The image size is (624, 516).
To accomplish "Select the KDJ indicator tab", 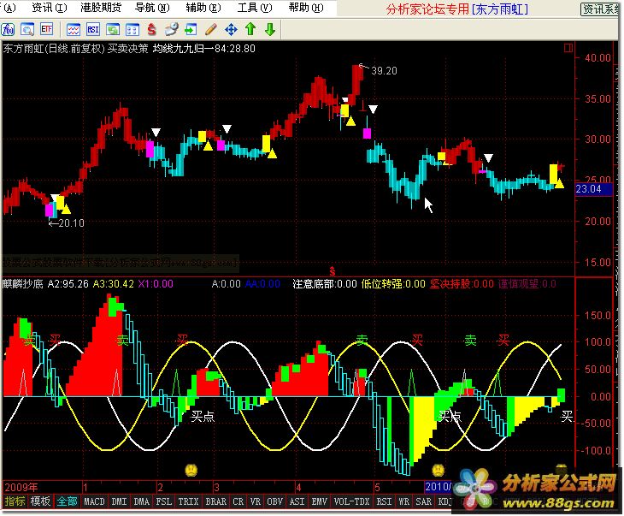I will [444, 501].
